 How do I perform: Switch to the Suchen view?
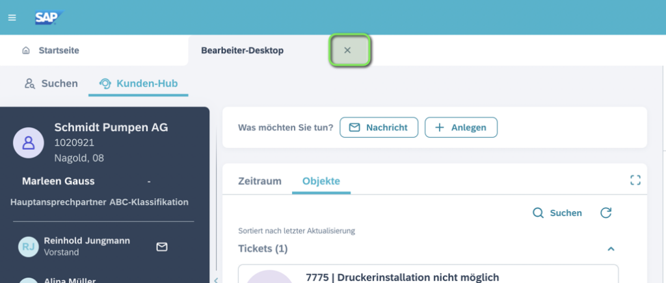[51, 84]
